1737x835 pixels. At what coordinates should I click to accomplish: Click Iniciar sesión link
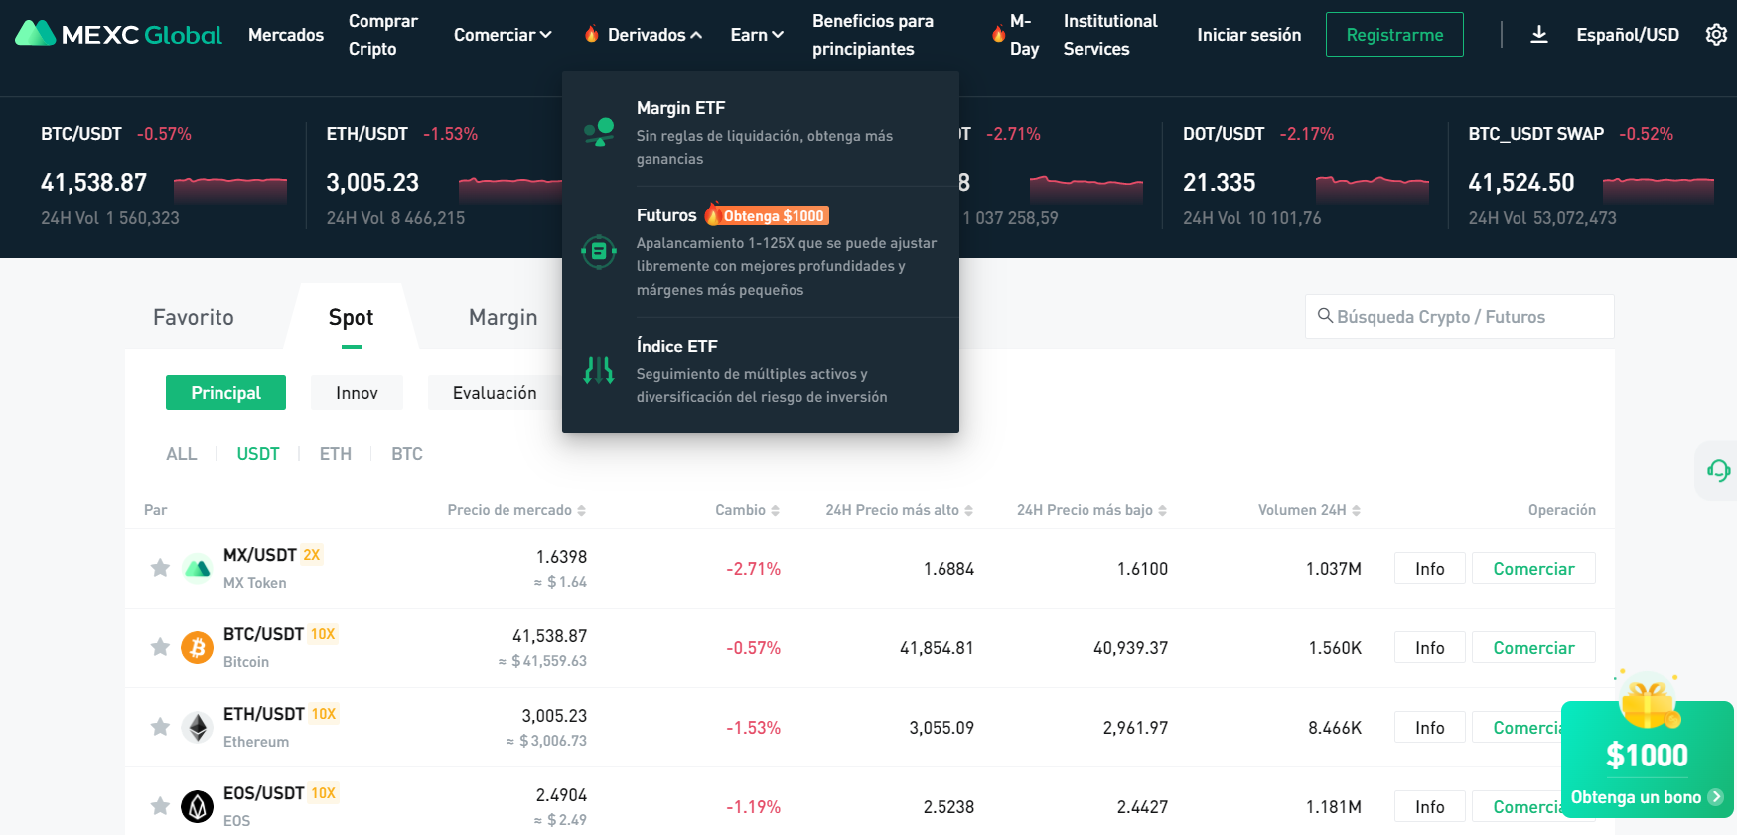click(1249, 35)
